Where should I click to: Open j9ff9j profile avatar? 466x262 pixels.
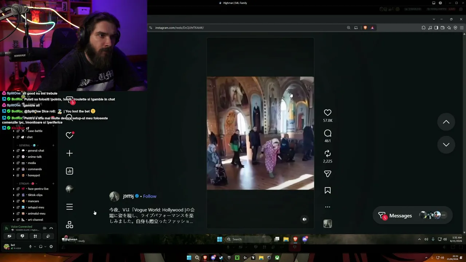click(x=114, y=196)
